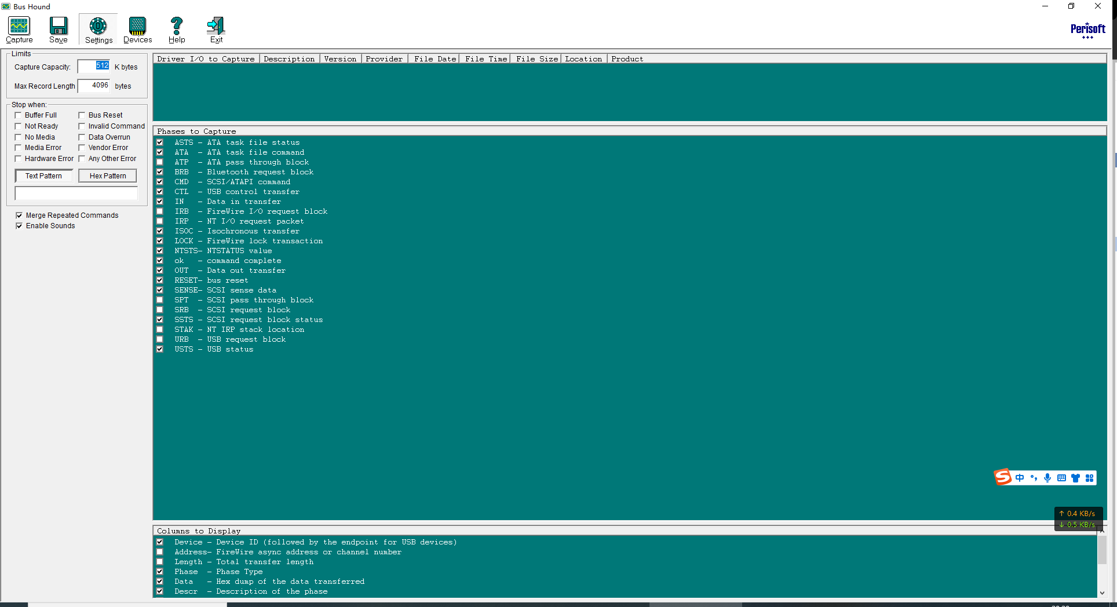Click the Text Pattern button
Viewport: 1117px width, 607px height.
pos(43,175)
